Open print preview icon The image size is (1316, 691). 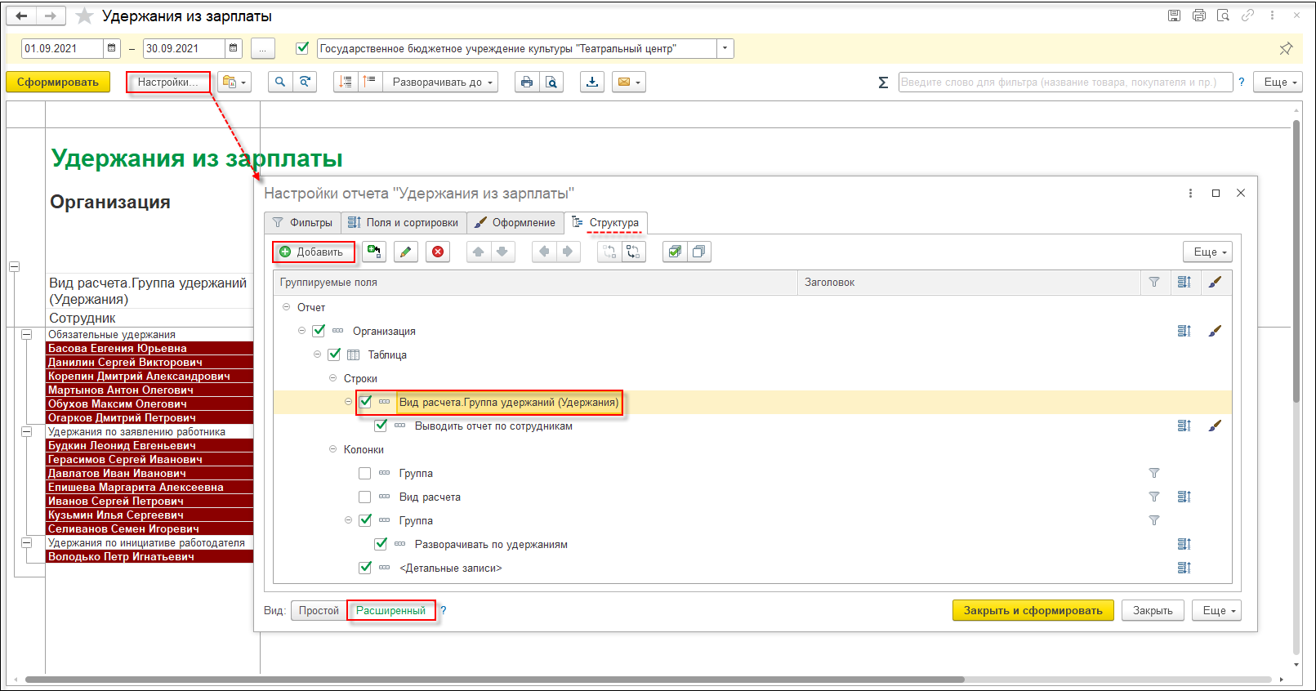(x=551, y=82)
